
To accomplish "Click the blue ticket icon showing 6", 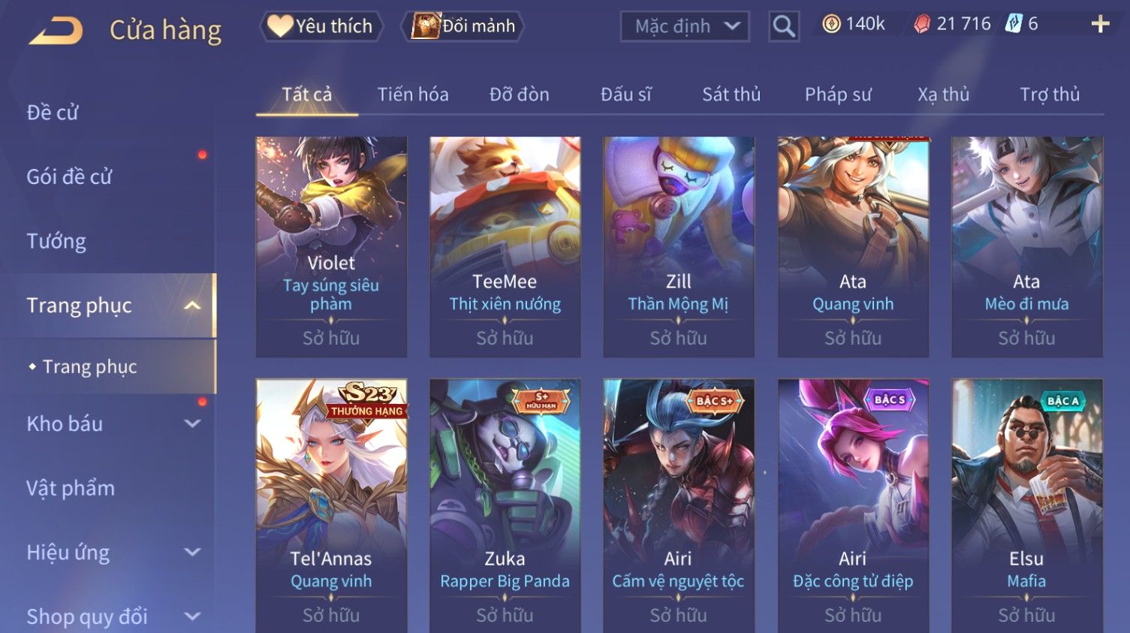I will tap(1014, 24).
